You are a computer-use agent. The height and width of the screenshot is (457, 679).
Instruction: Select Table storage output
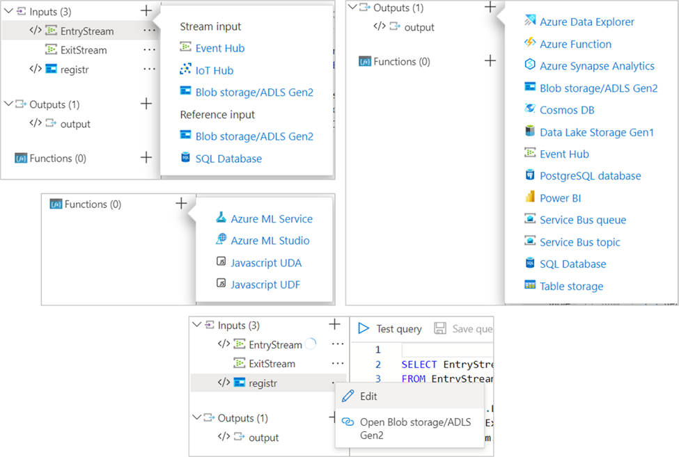point(571,286)
